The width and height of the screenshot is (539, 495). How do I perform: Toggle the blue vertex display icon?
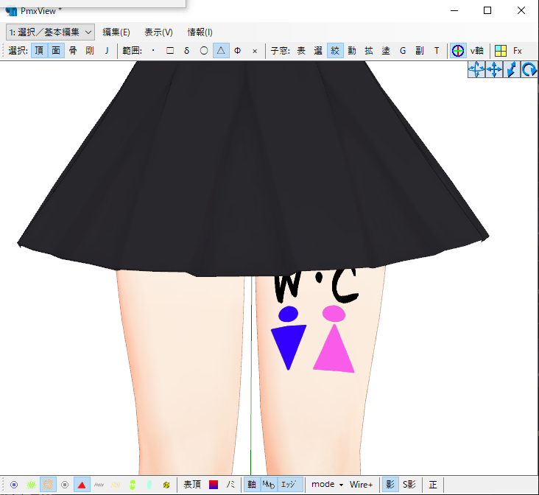pyautogui.click(x=14, y=485)
